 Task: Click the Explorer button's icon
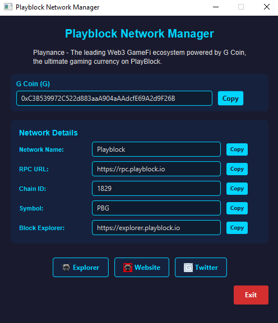(66, 268)
